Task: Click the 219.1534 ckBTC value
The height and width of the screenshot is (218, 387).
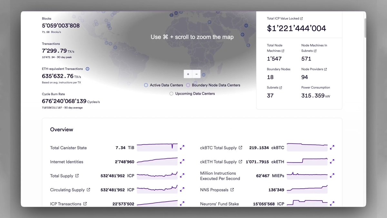Action: 267,148
